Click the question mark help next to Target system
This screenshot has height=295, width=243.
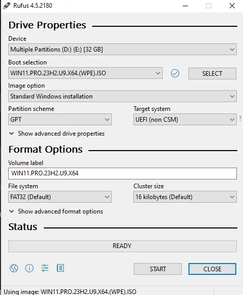(240, 118)
